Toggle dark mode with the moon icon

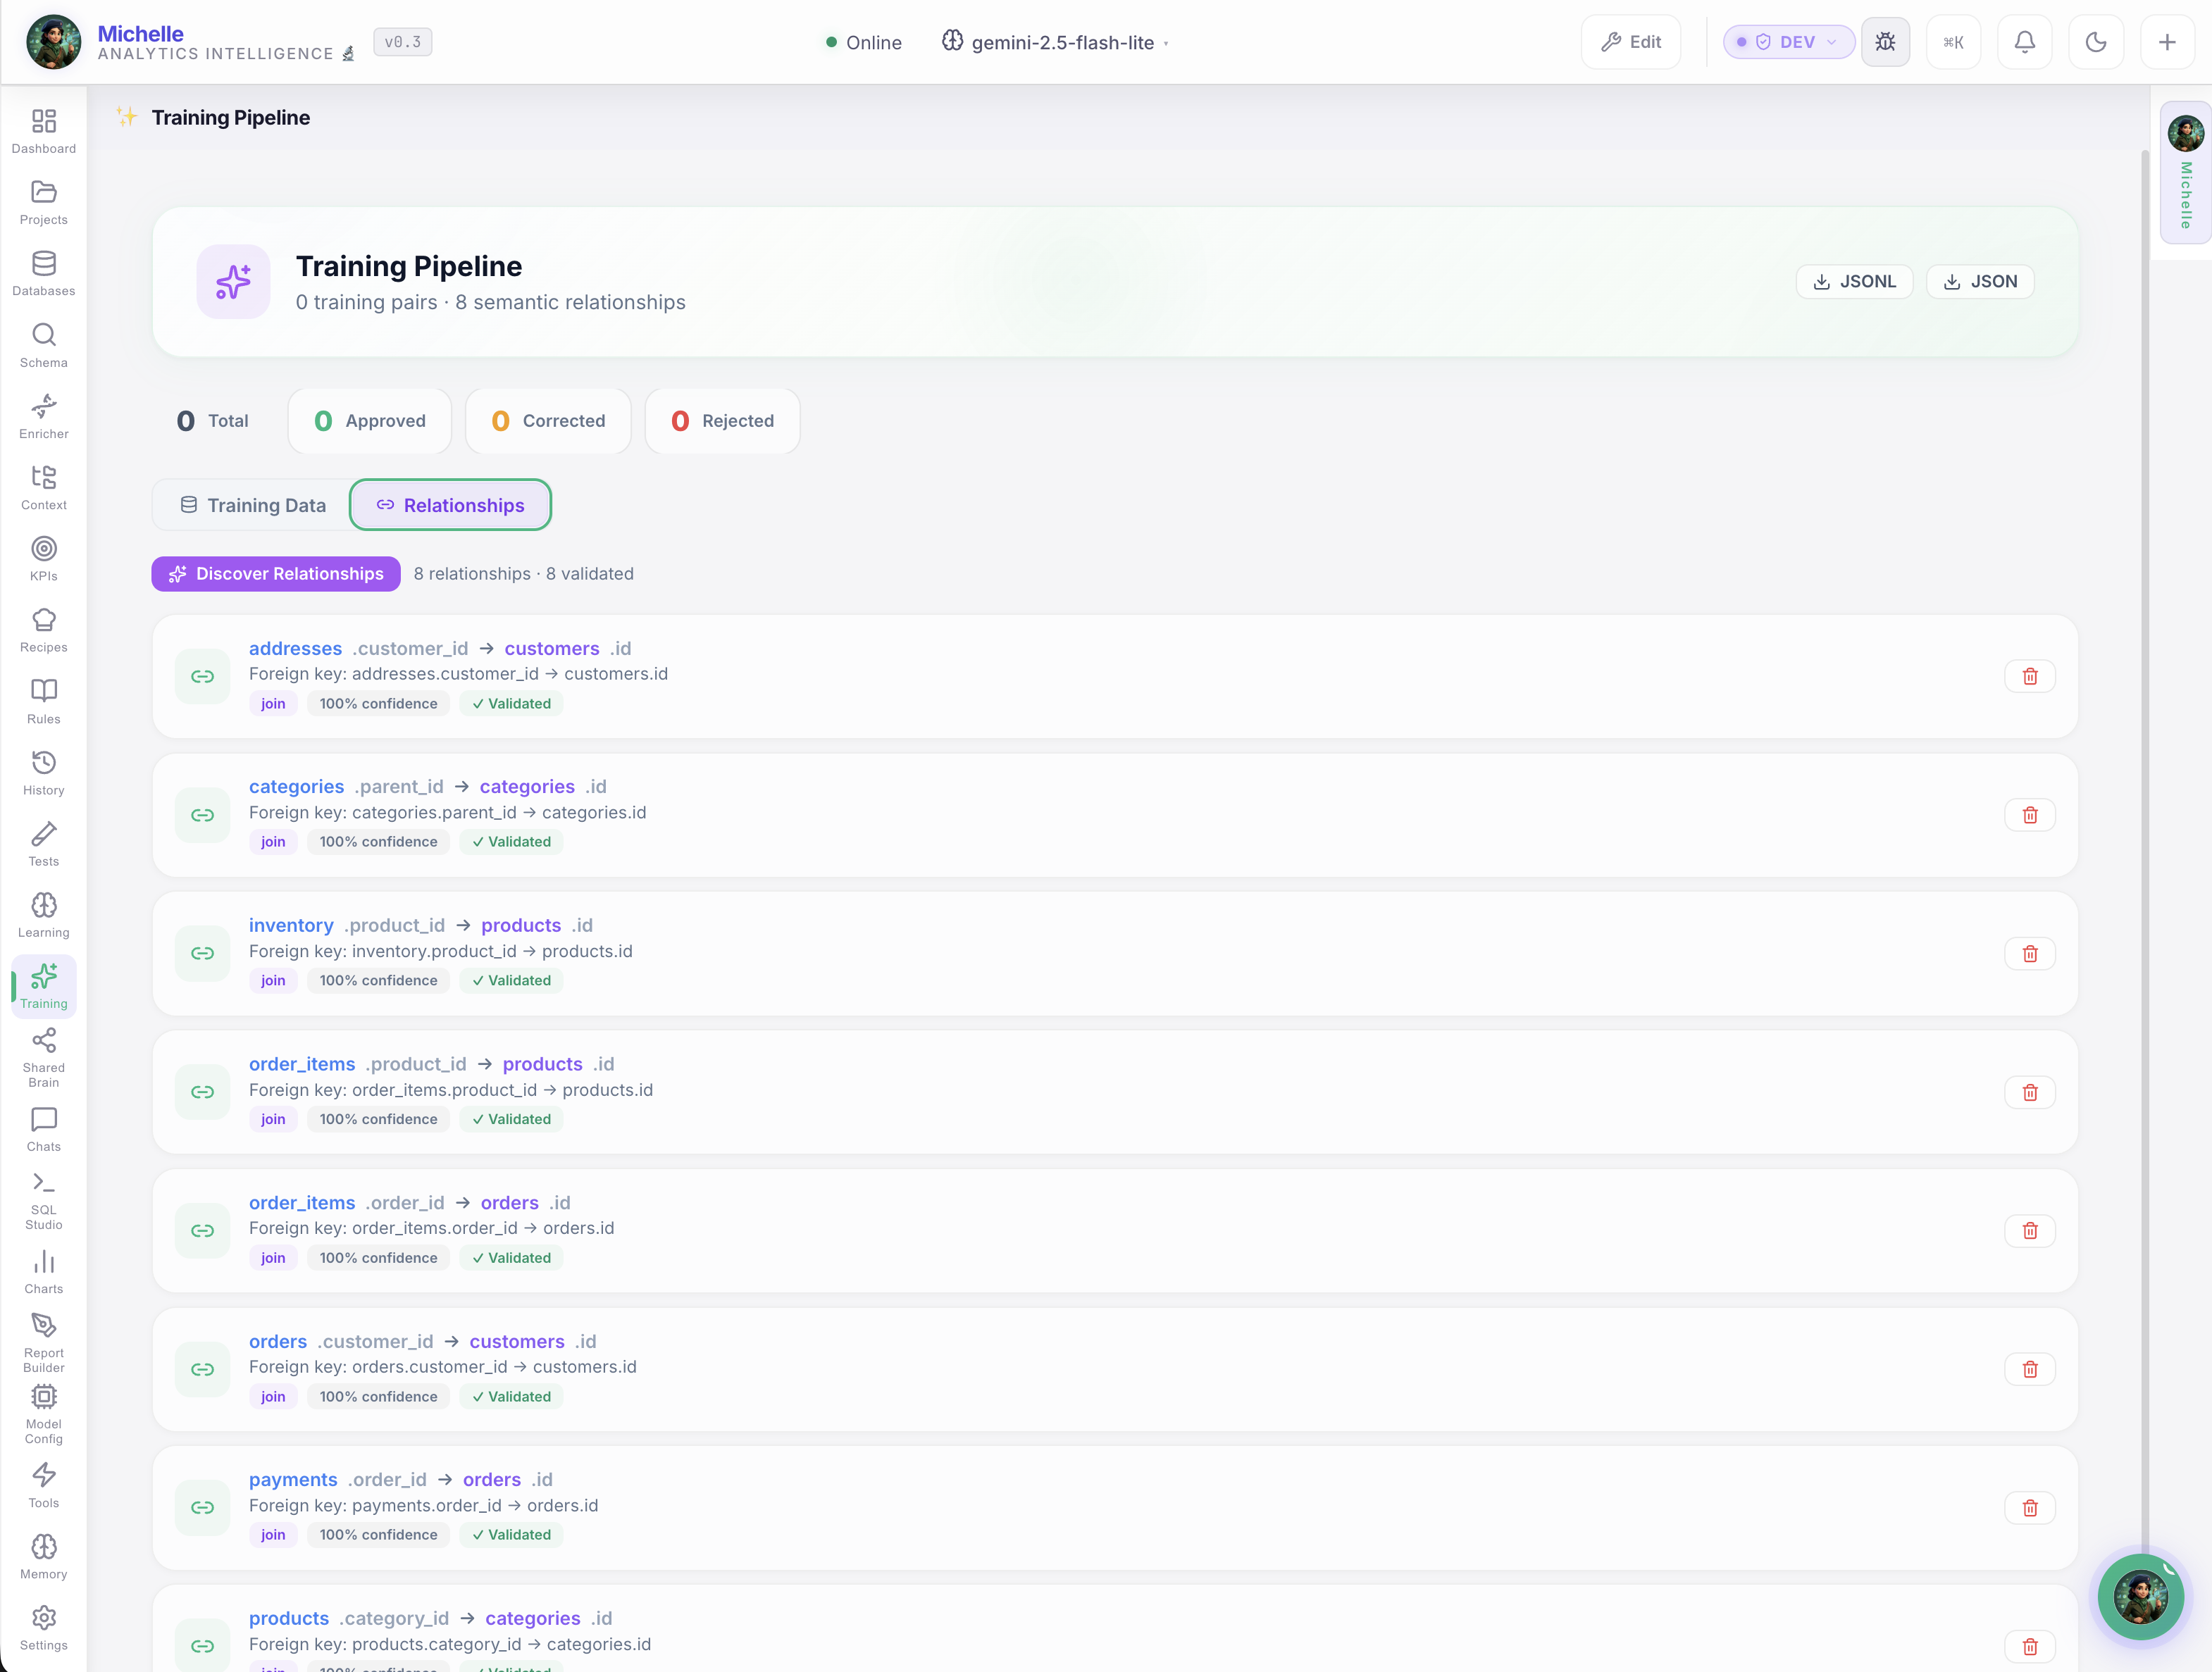point(2096,41)
